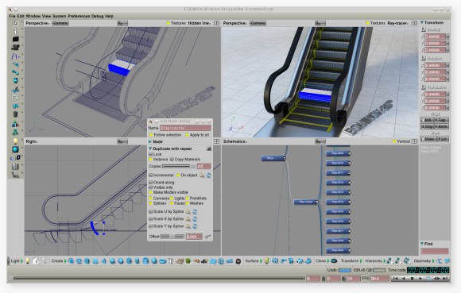
Task: Click the light bulb icon in left toolbar
Action: [x=15, y=141]
